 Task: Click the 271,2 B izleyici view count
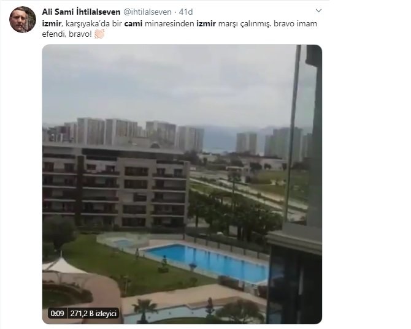click(93, 313)
